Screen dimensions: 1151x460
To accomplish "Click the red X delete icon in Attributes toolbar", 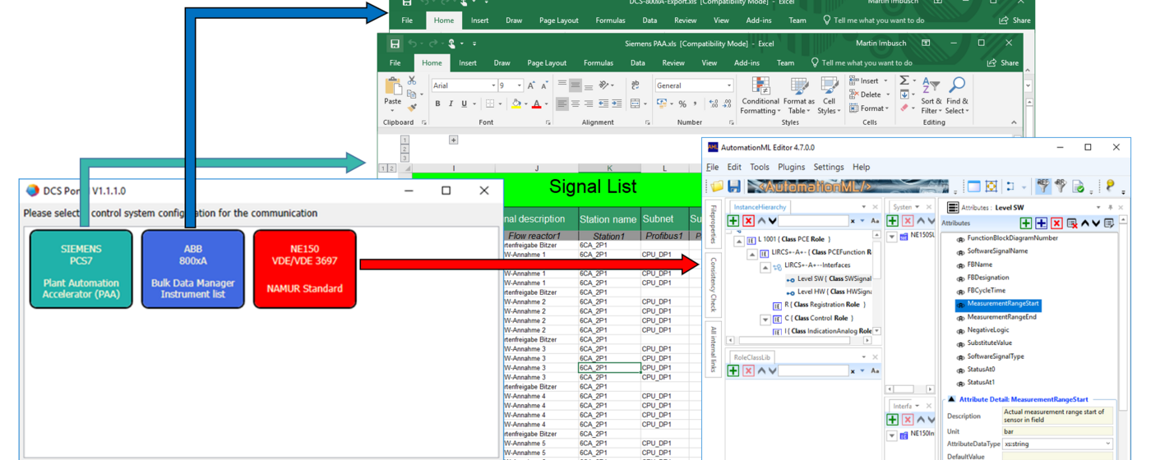I will click(x=1056, y=223).
